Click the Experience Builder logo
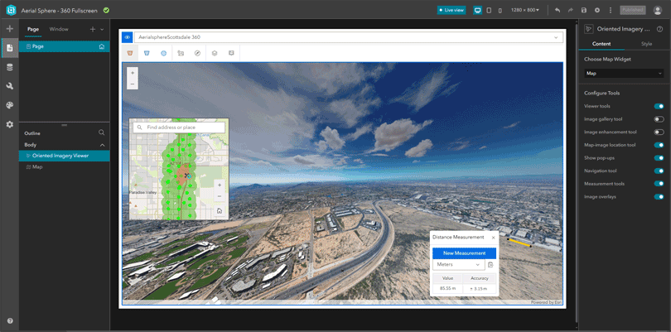Image resolution: width=671 pixels, height=332 pixels. [x=11, y=10]
